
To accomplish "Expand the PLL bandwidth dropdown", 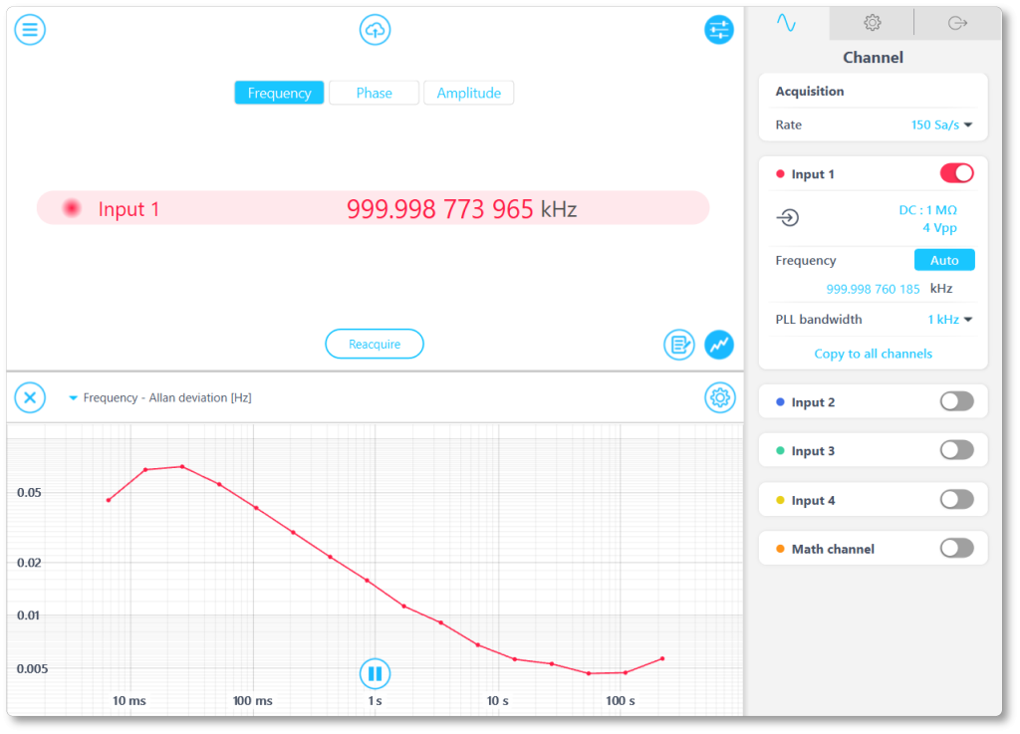I will point(950,320).
